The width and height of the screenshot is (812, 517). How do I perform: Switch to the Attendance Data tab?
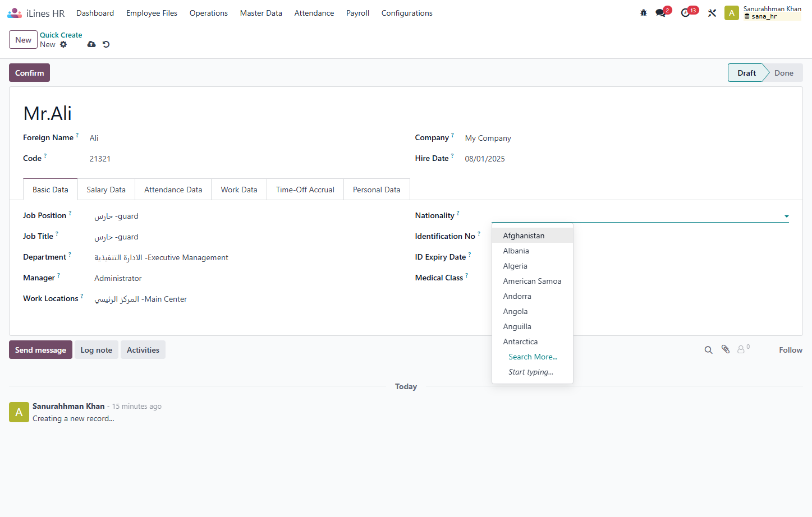173,190
